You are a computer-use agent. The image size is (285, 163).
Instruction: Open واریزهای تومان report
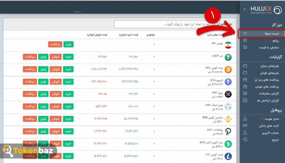click(x=269, y=73)
